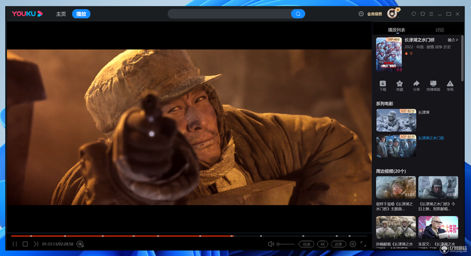This screenshot has width=471, height=256.
Task: Switch to the 讨论 discussion tab
Action: pyautogui.click(x=440, y=30)
